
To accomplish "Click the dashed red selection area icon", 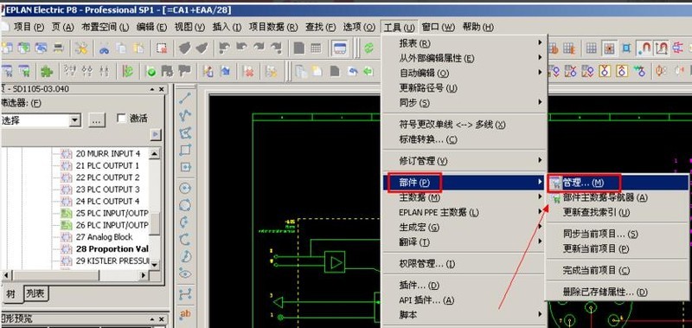I will pyautogui.click(x=162, y=48).
